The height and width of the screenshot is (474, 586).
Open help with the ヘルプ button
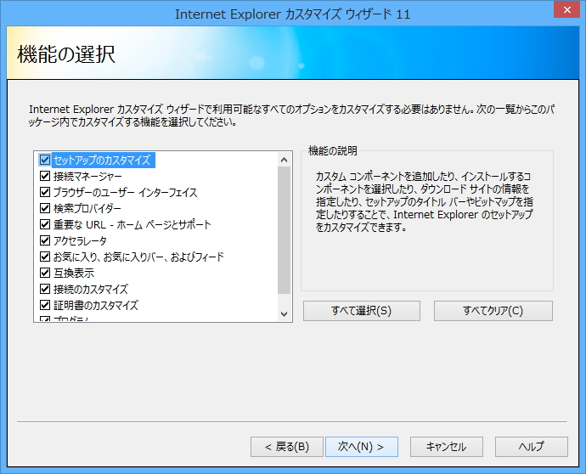[532, 447]
